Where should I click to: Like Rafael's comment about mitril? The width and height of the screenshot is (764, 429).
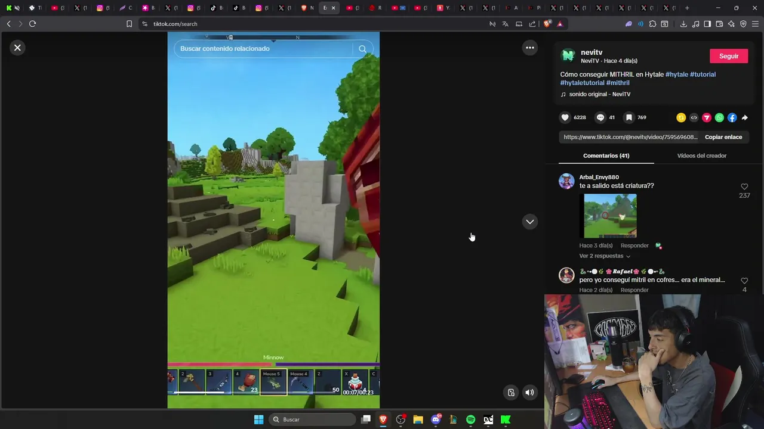(744, 281)
